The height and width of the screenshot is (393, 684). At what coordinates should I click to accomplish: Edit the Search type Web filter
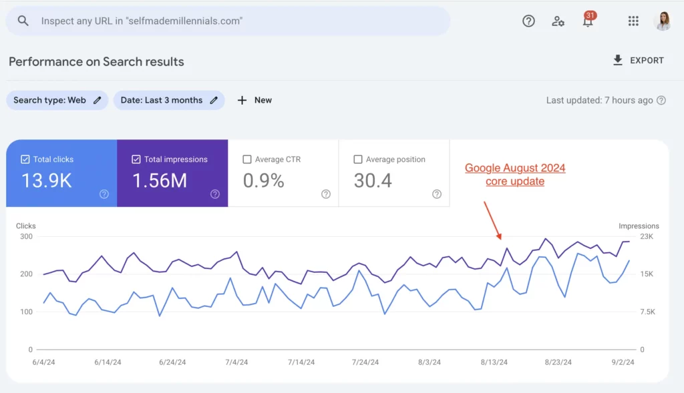pyautogui.click(x=97, y=100)
